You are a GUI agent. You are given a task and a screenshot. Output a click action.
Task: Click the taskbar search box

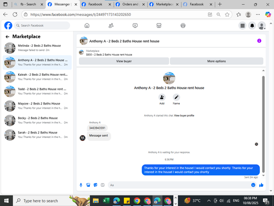51,201
